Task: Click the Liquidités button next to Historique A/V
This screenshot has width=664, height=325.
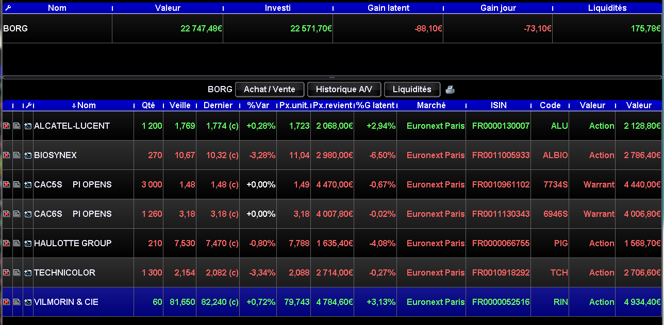Action: coord(412,89)
